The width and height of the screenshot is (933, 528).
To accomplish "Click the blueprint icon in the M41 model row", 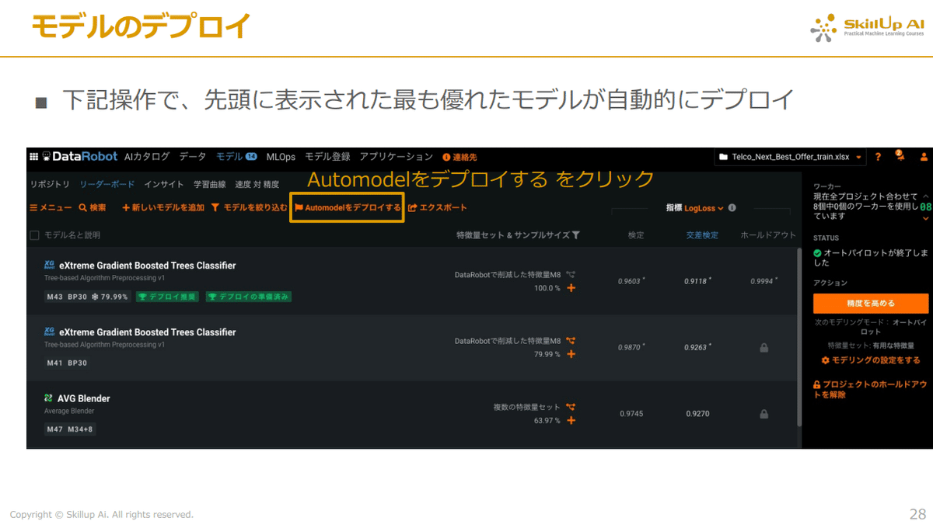I will 571,340.
